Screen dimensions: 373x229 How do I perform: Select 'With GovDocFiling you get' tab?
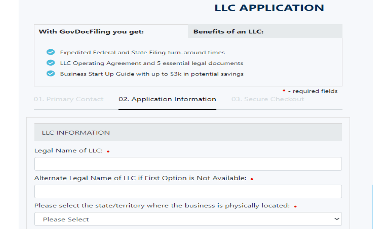click(111, 31)
